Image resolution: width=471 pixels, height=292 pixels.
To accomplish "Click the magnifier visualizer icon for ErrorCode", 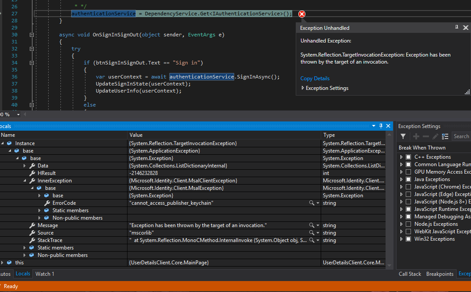I will click(x=312, y=203).
